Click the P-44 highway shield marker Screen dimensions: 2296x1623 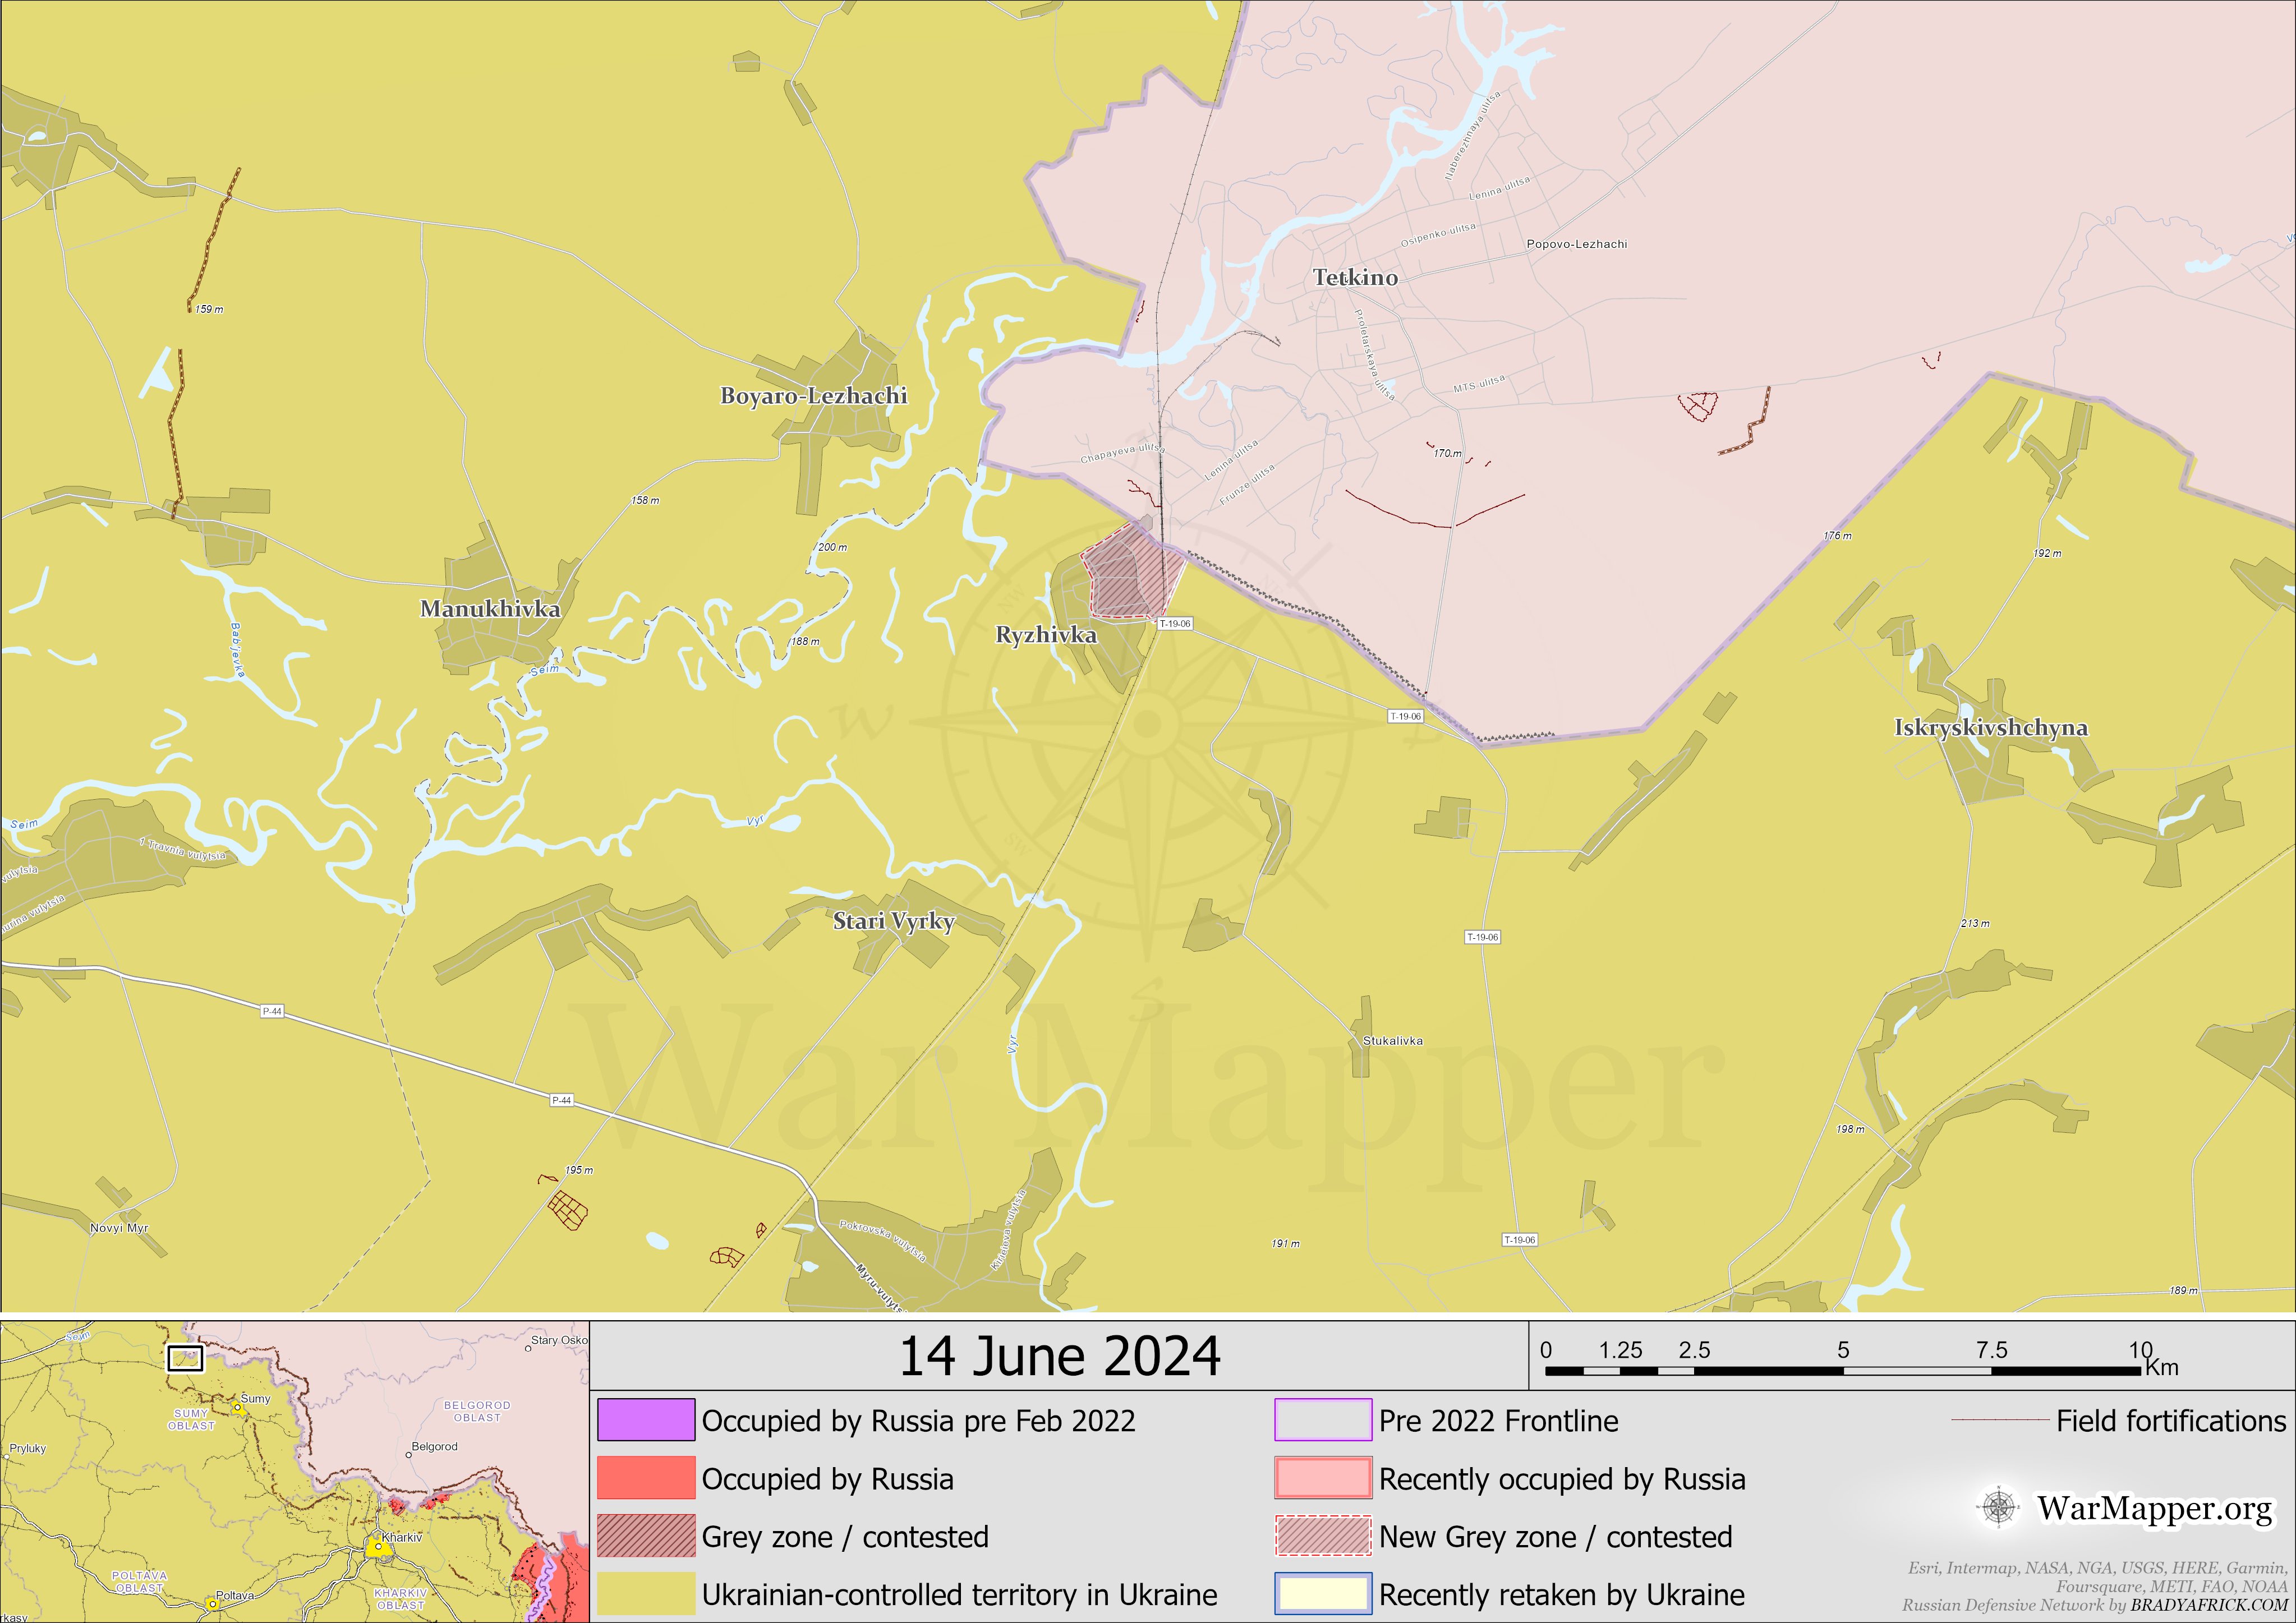tap(272, 1011)
